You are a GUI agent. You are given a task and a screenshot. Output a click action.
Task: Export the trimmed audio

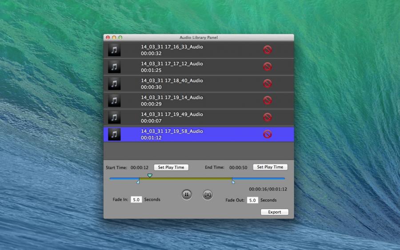[275, 212]
